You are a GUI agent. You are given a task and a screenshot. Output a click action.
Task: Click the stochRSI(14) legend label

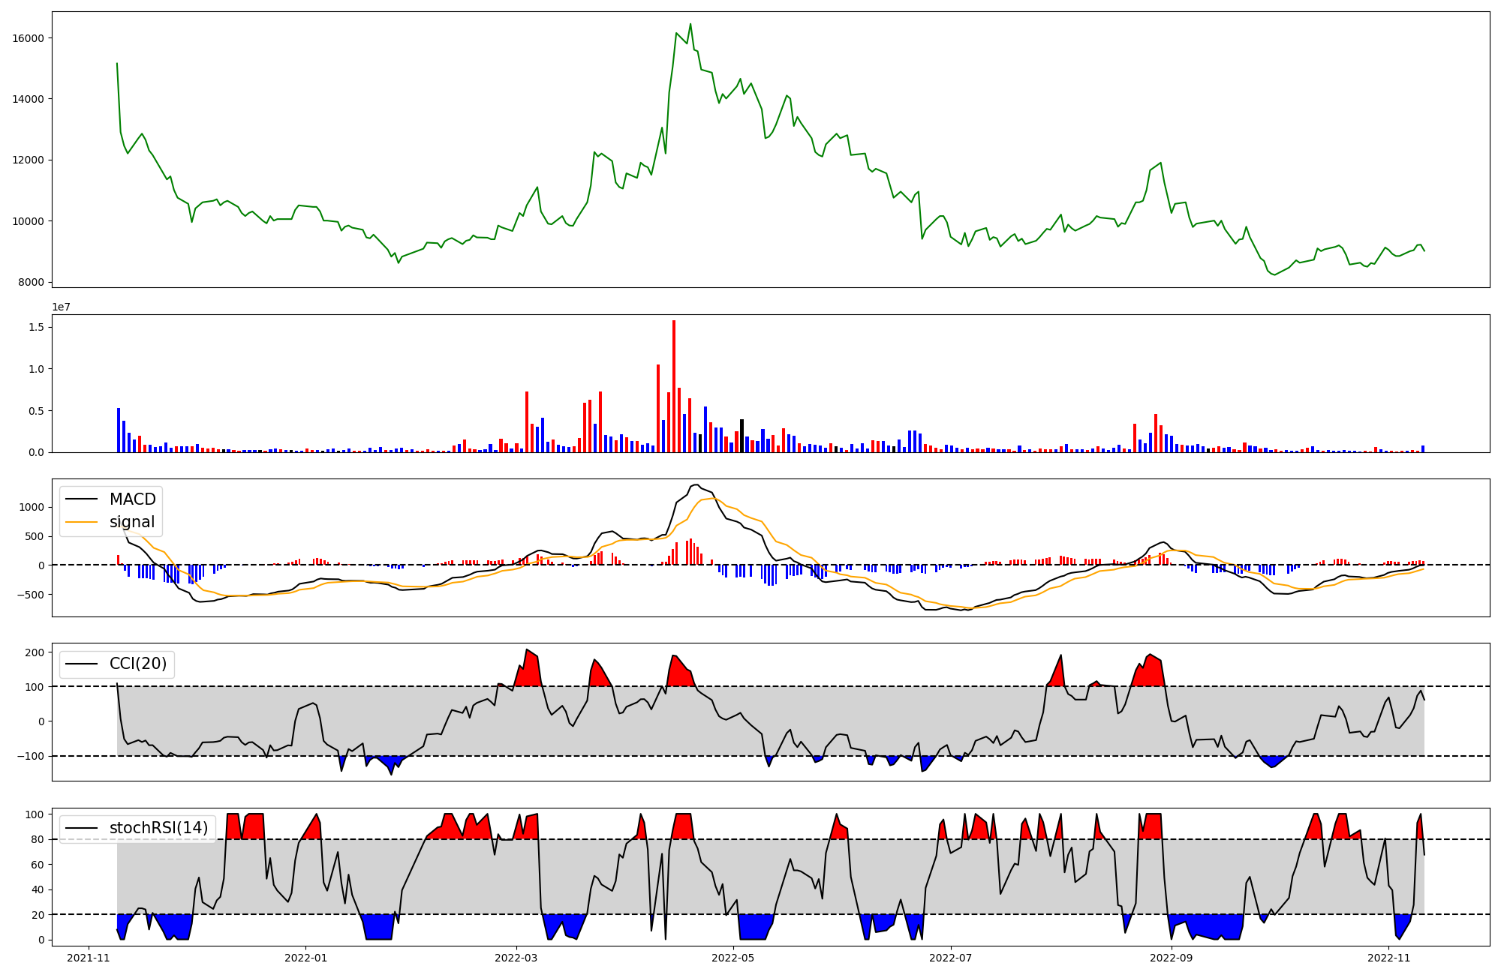[159, 828]
